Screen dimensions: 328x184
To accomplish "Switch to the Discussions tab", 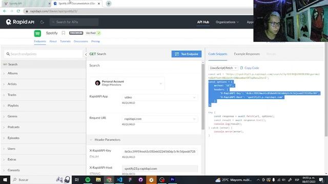I will pyautogui.click(x=81, y=41).
